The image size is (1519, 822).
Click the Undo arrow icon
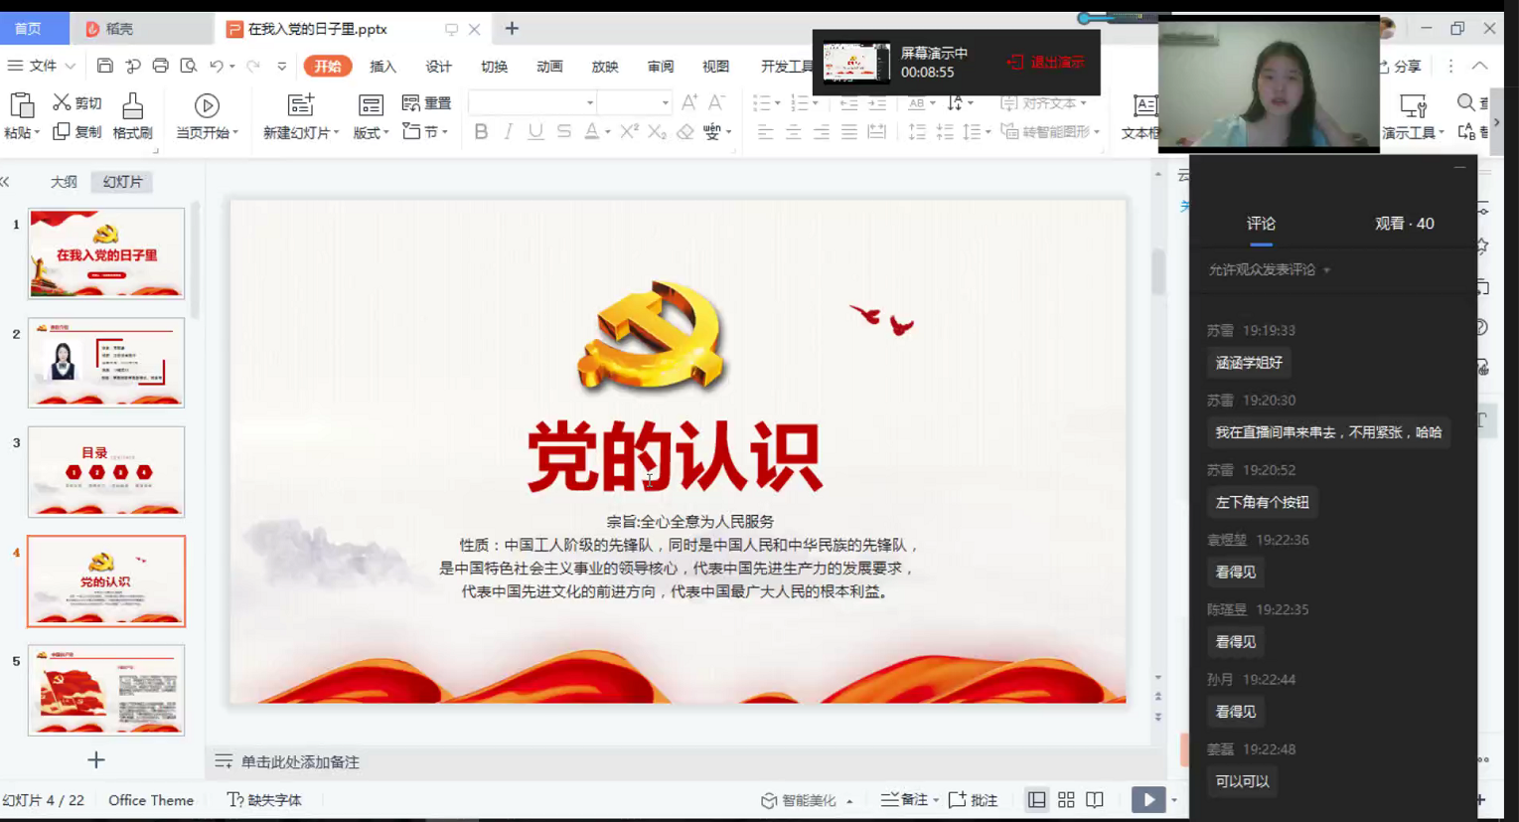(216, 66)
